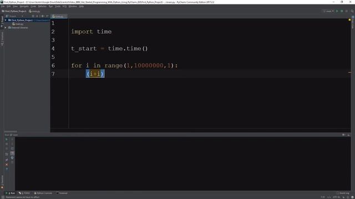Click the yellow inspection status indicator
This screenshot has width=355, height=199.
(x=349, y=20)
